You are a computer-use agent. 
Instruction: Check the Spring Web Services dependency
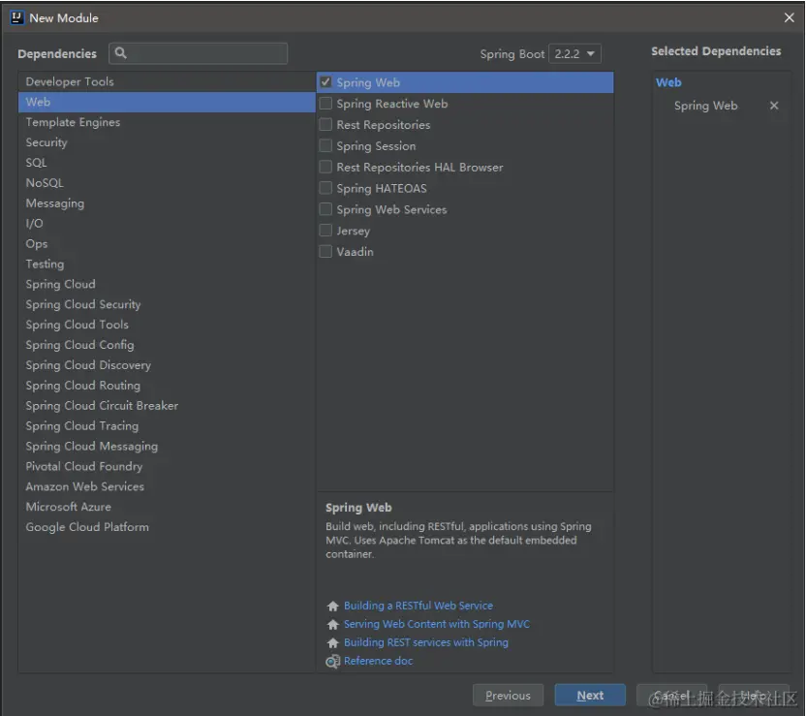(325, 208)
